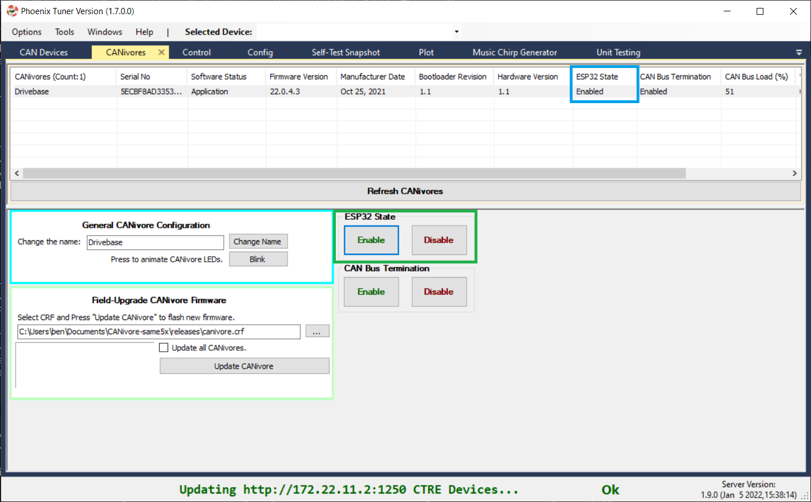The width and height of the screenshot is (811, 502).
Task: Switch to Music Chirp Generator tab
Action: click(515, 52)
